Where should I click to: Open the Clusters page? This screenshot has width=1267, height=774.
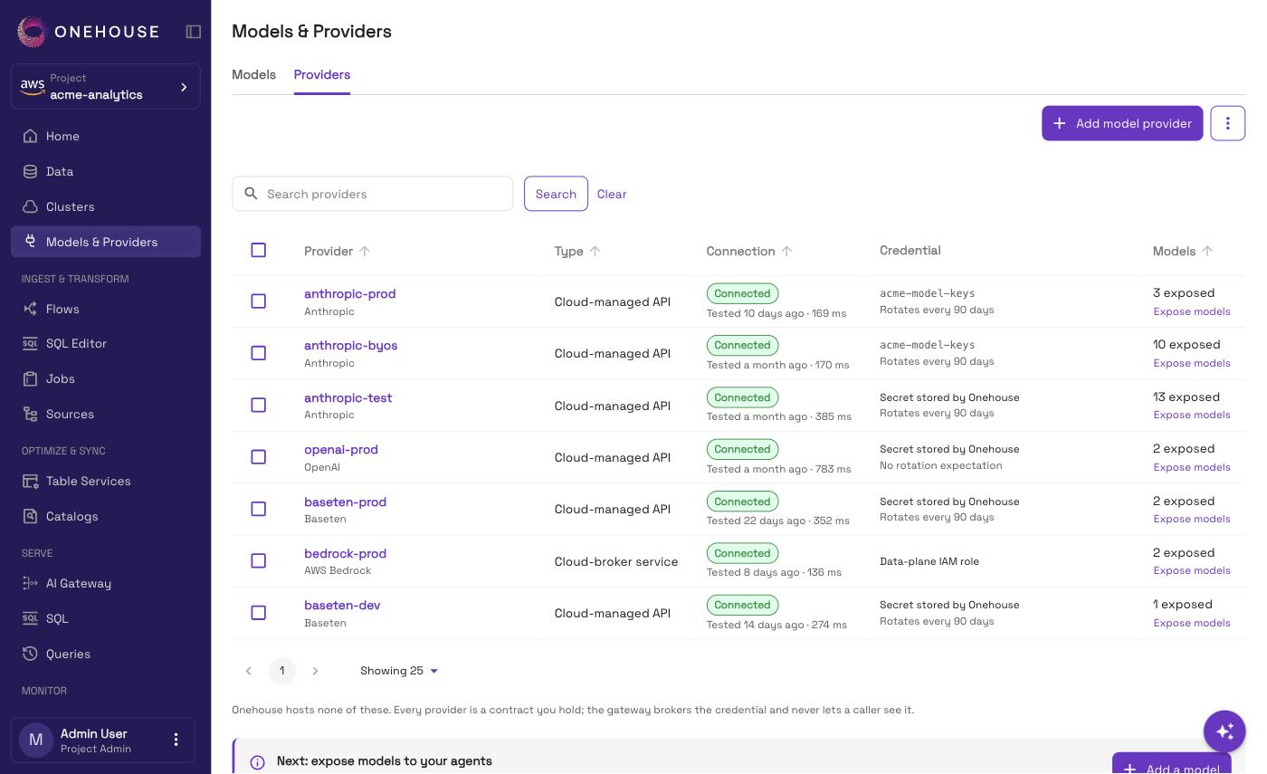coord(106,206)
